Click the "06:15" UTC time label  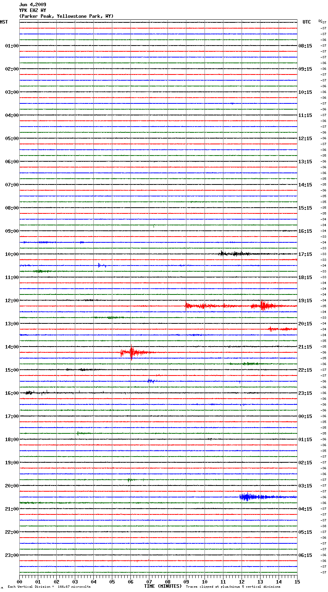click(x=305, y=555)
